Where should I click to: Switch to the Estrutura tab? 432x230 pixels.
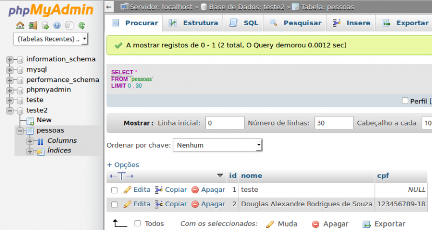click(x=194, y=23)
